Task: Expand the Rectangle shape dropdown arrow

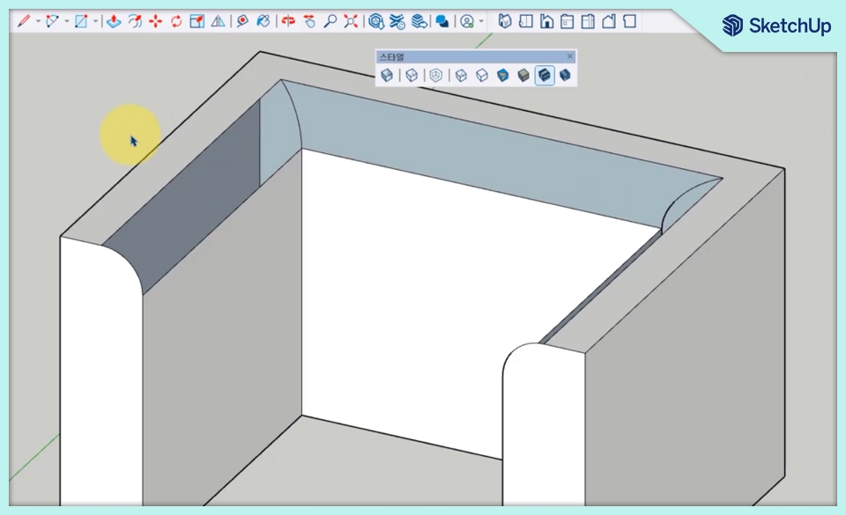Action: 95,21
